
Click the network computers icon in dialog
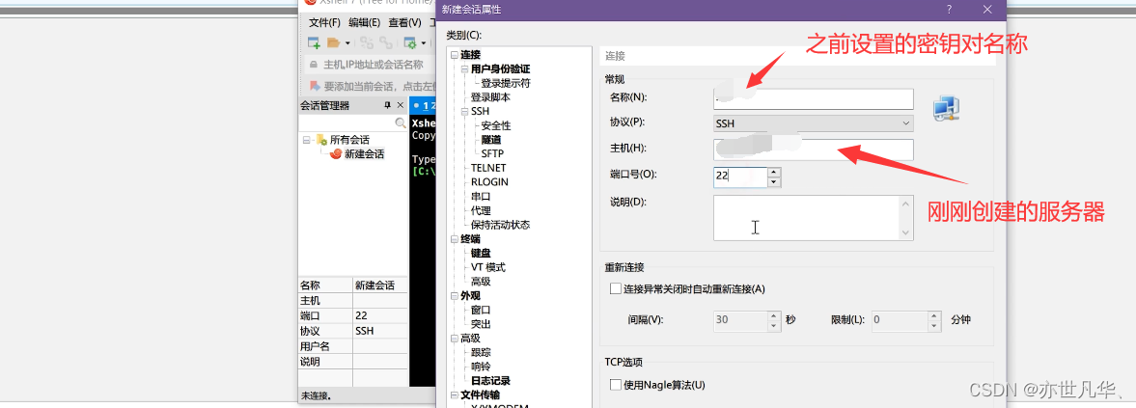(x=946, y=108)
